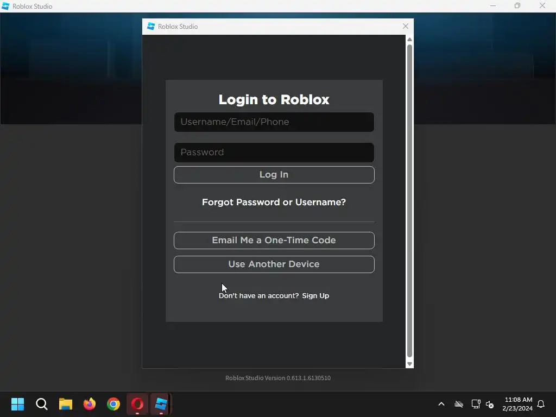Open the network status tray icon
The image size is (556, 417).
point(476,404)
